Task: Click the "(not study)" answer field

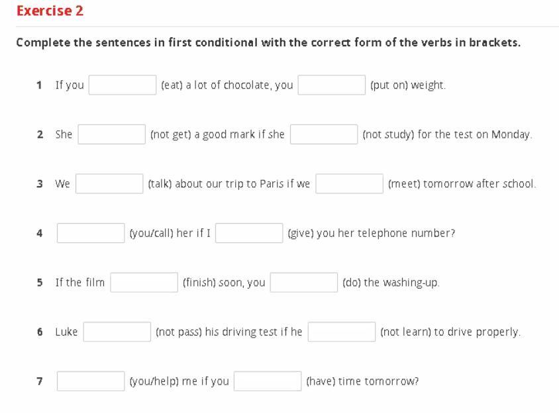Action: point(324,134)
